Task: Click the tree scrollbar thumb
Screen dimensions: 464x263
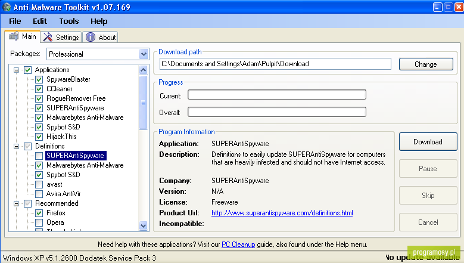Action: point(143,103)
